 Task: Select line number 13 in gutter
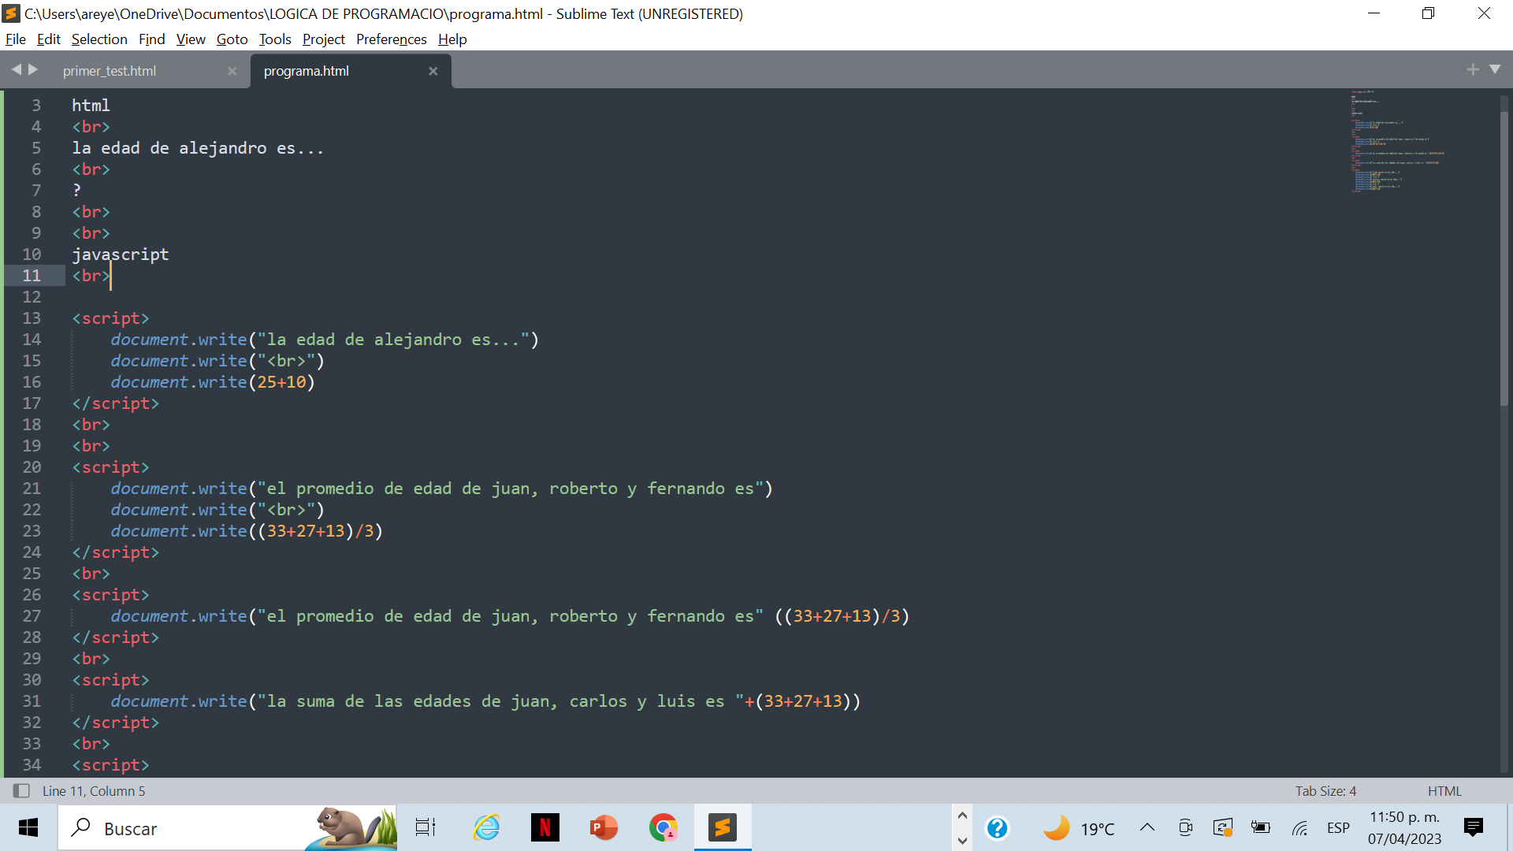pos(32,318)
